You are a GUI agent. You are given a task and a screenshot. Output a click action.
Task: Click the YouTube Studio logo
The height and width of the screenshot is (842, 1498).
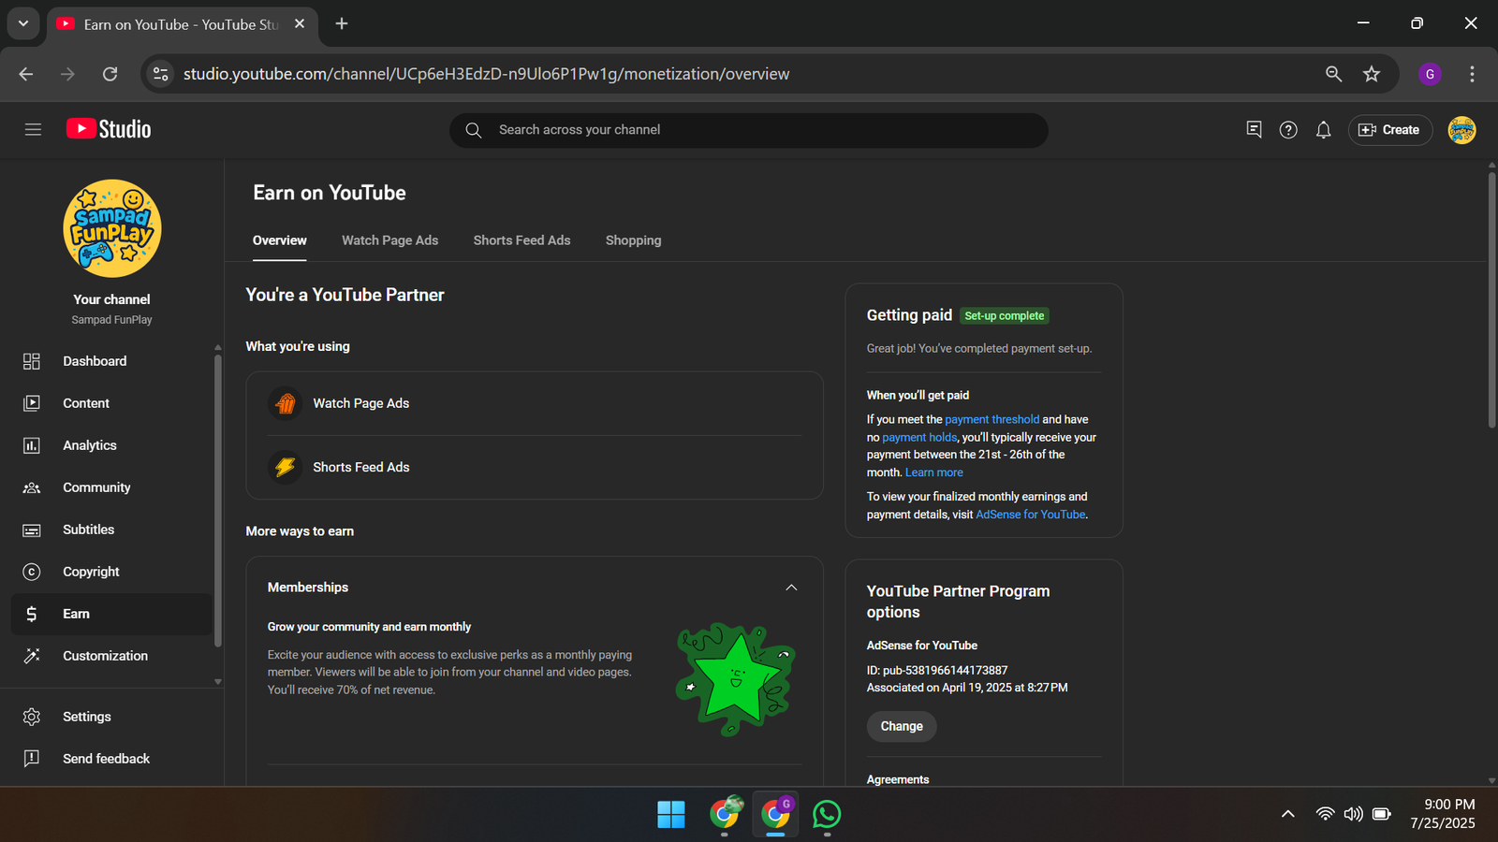[x=109, y=129]
